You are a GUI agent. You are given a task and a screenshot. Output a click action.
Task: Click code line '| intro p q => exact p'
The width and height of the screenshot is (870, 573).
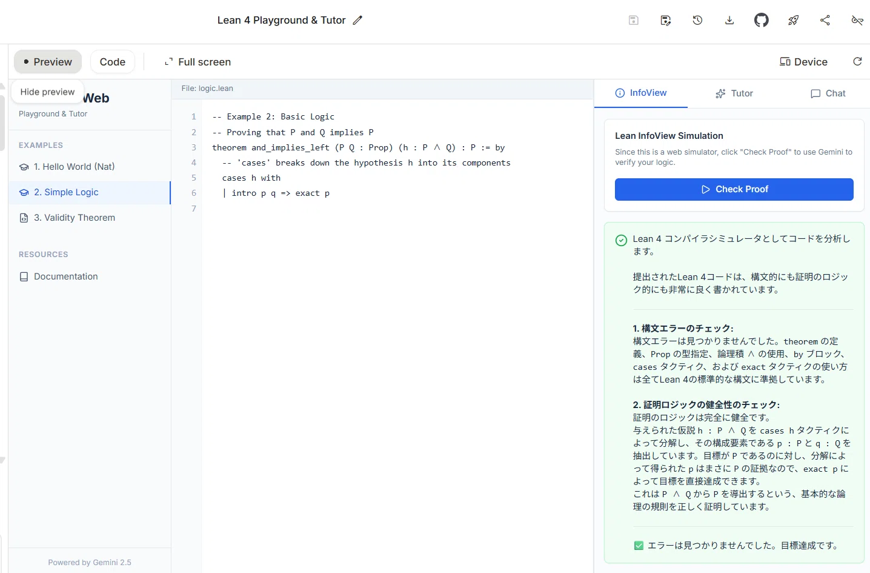click(276, 193)
